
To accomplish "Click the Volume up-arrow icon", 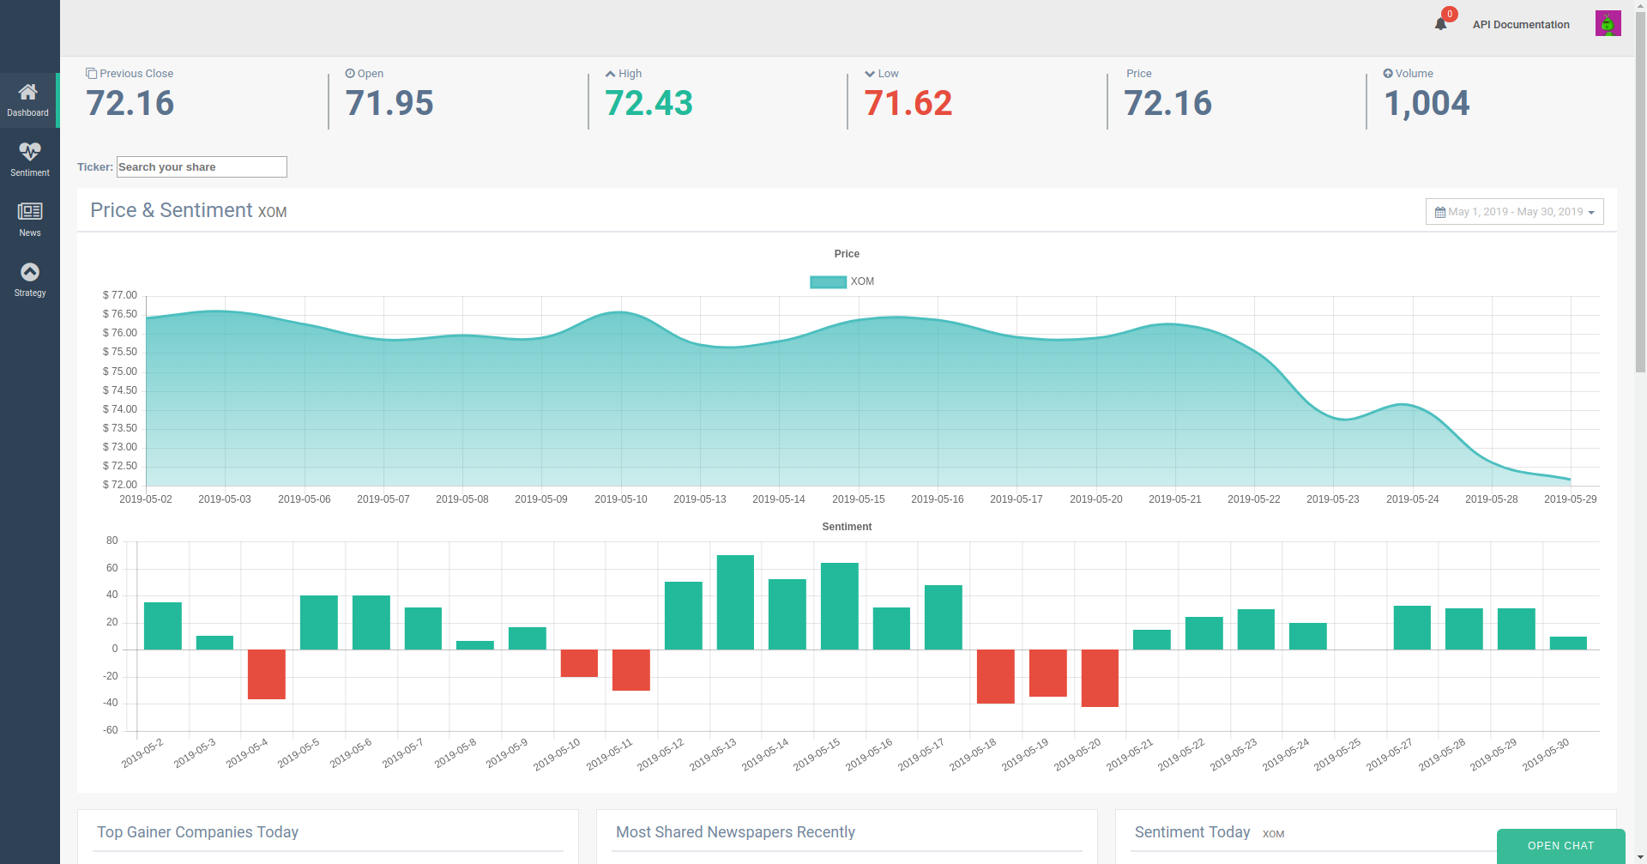I will (1388, 74).
